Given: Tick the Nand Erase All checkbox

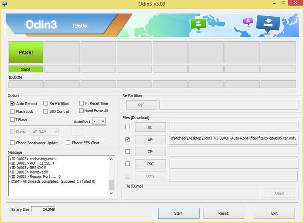Looking at the screenshot, I should 81,111.
